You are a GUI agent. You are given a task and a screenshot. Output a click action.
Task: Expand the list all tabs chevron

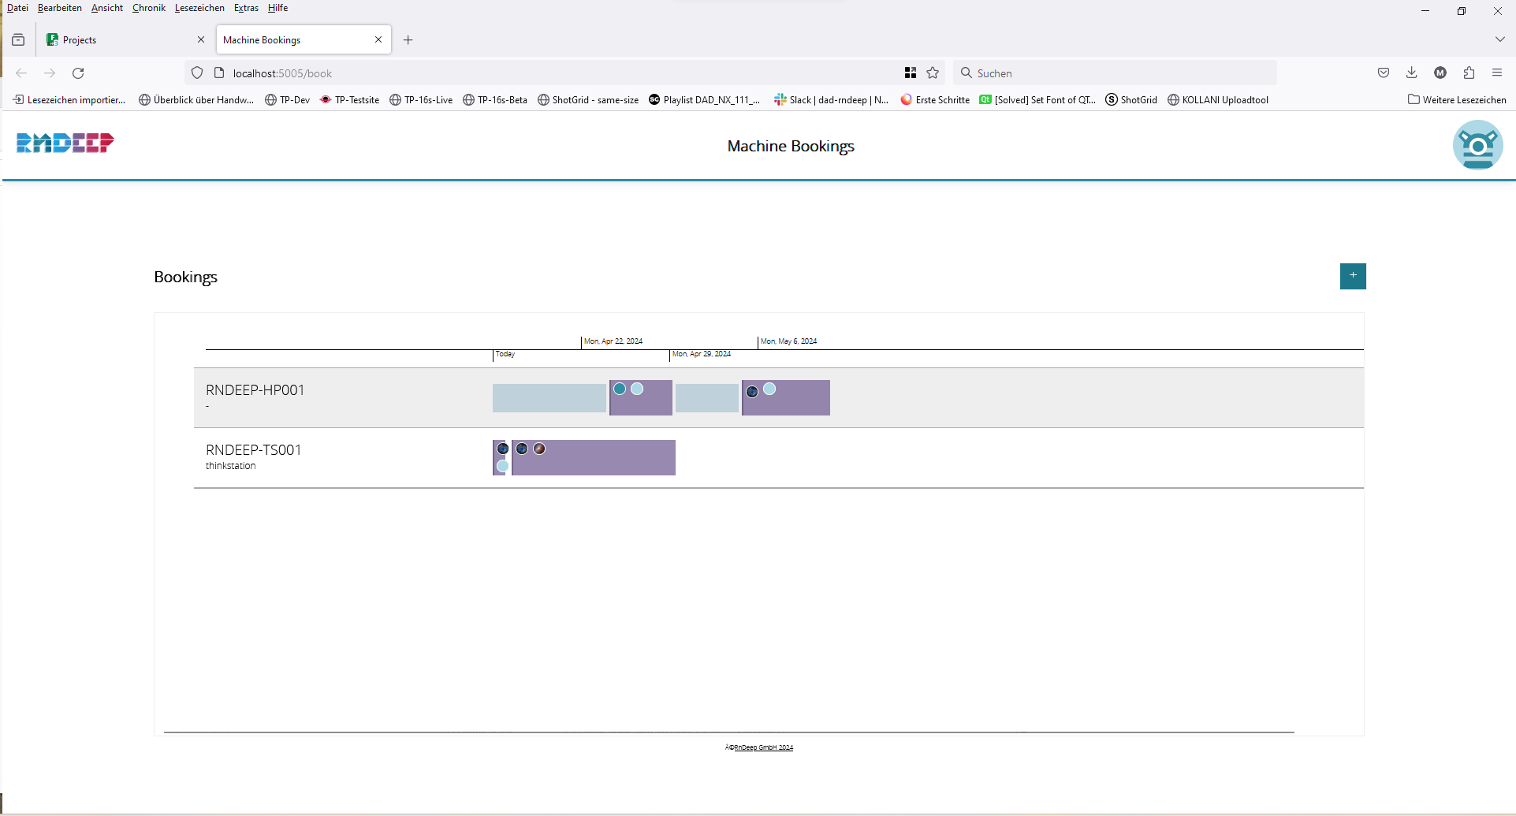[x=1499, y=39]
